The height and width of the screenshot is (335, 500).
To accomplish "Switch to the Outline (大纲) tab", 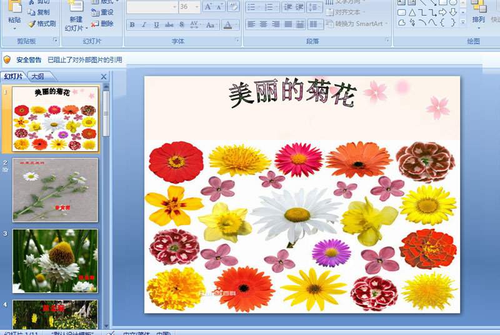I will click(x=37, y=76).
